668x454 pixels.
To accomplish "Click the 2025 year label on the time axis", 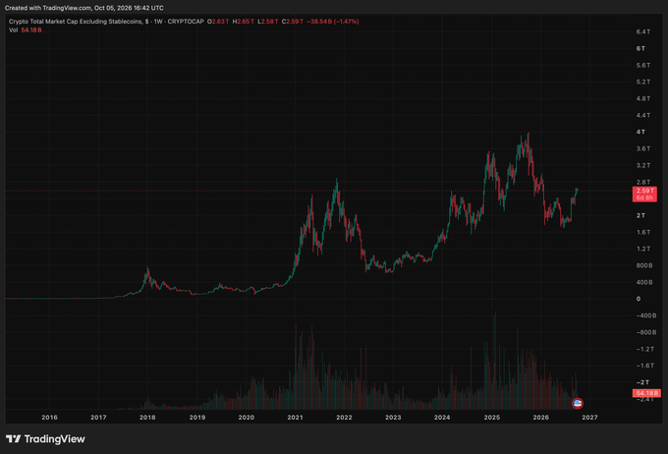I will pos(492,418).
